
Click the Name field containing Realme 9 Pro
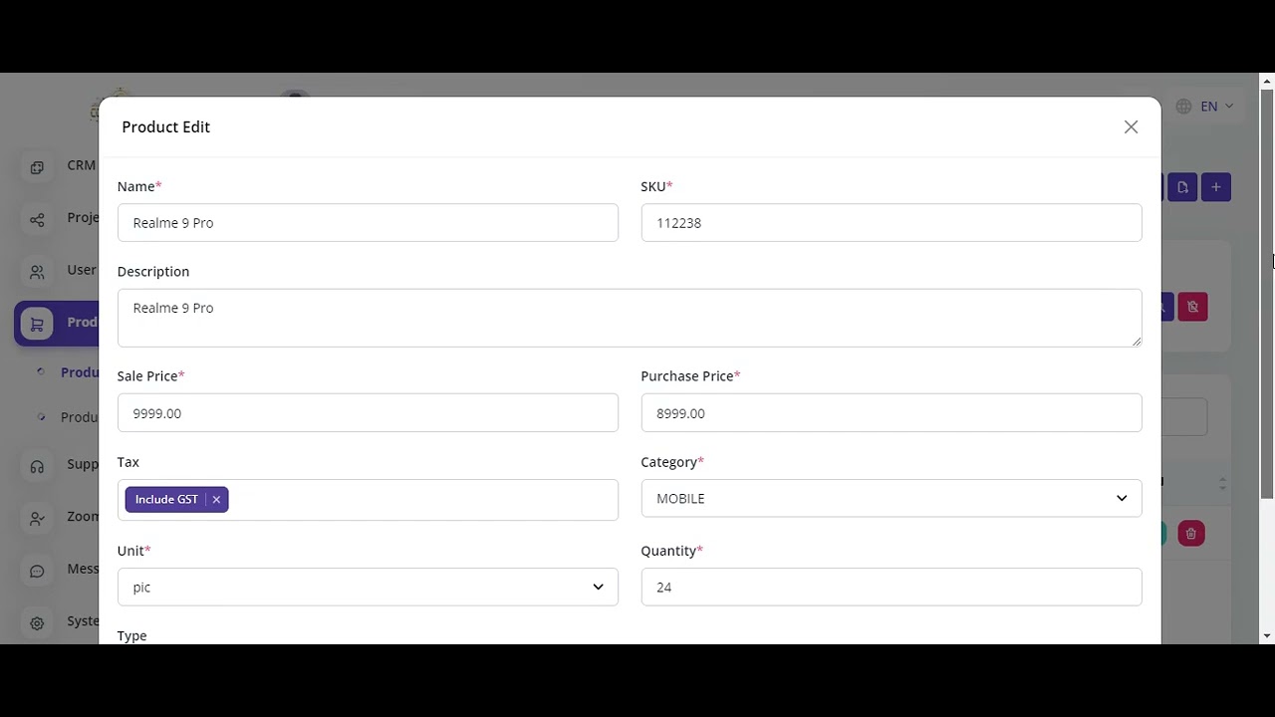tap(368, 223)
